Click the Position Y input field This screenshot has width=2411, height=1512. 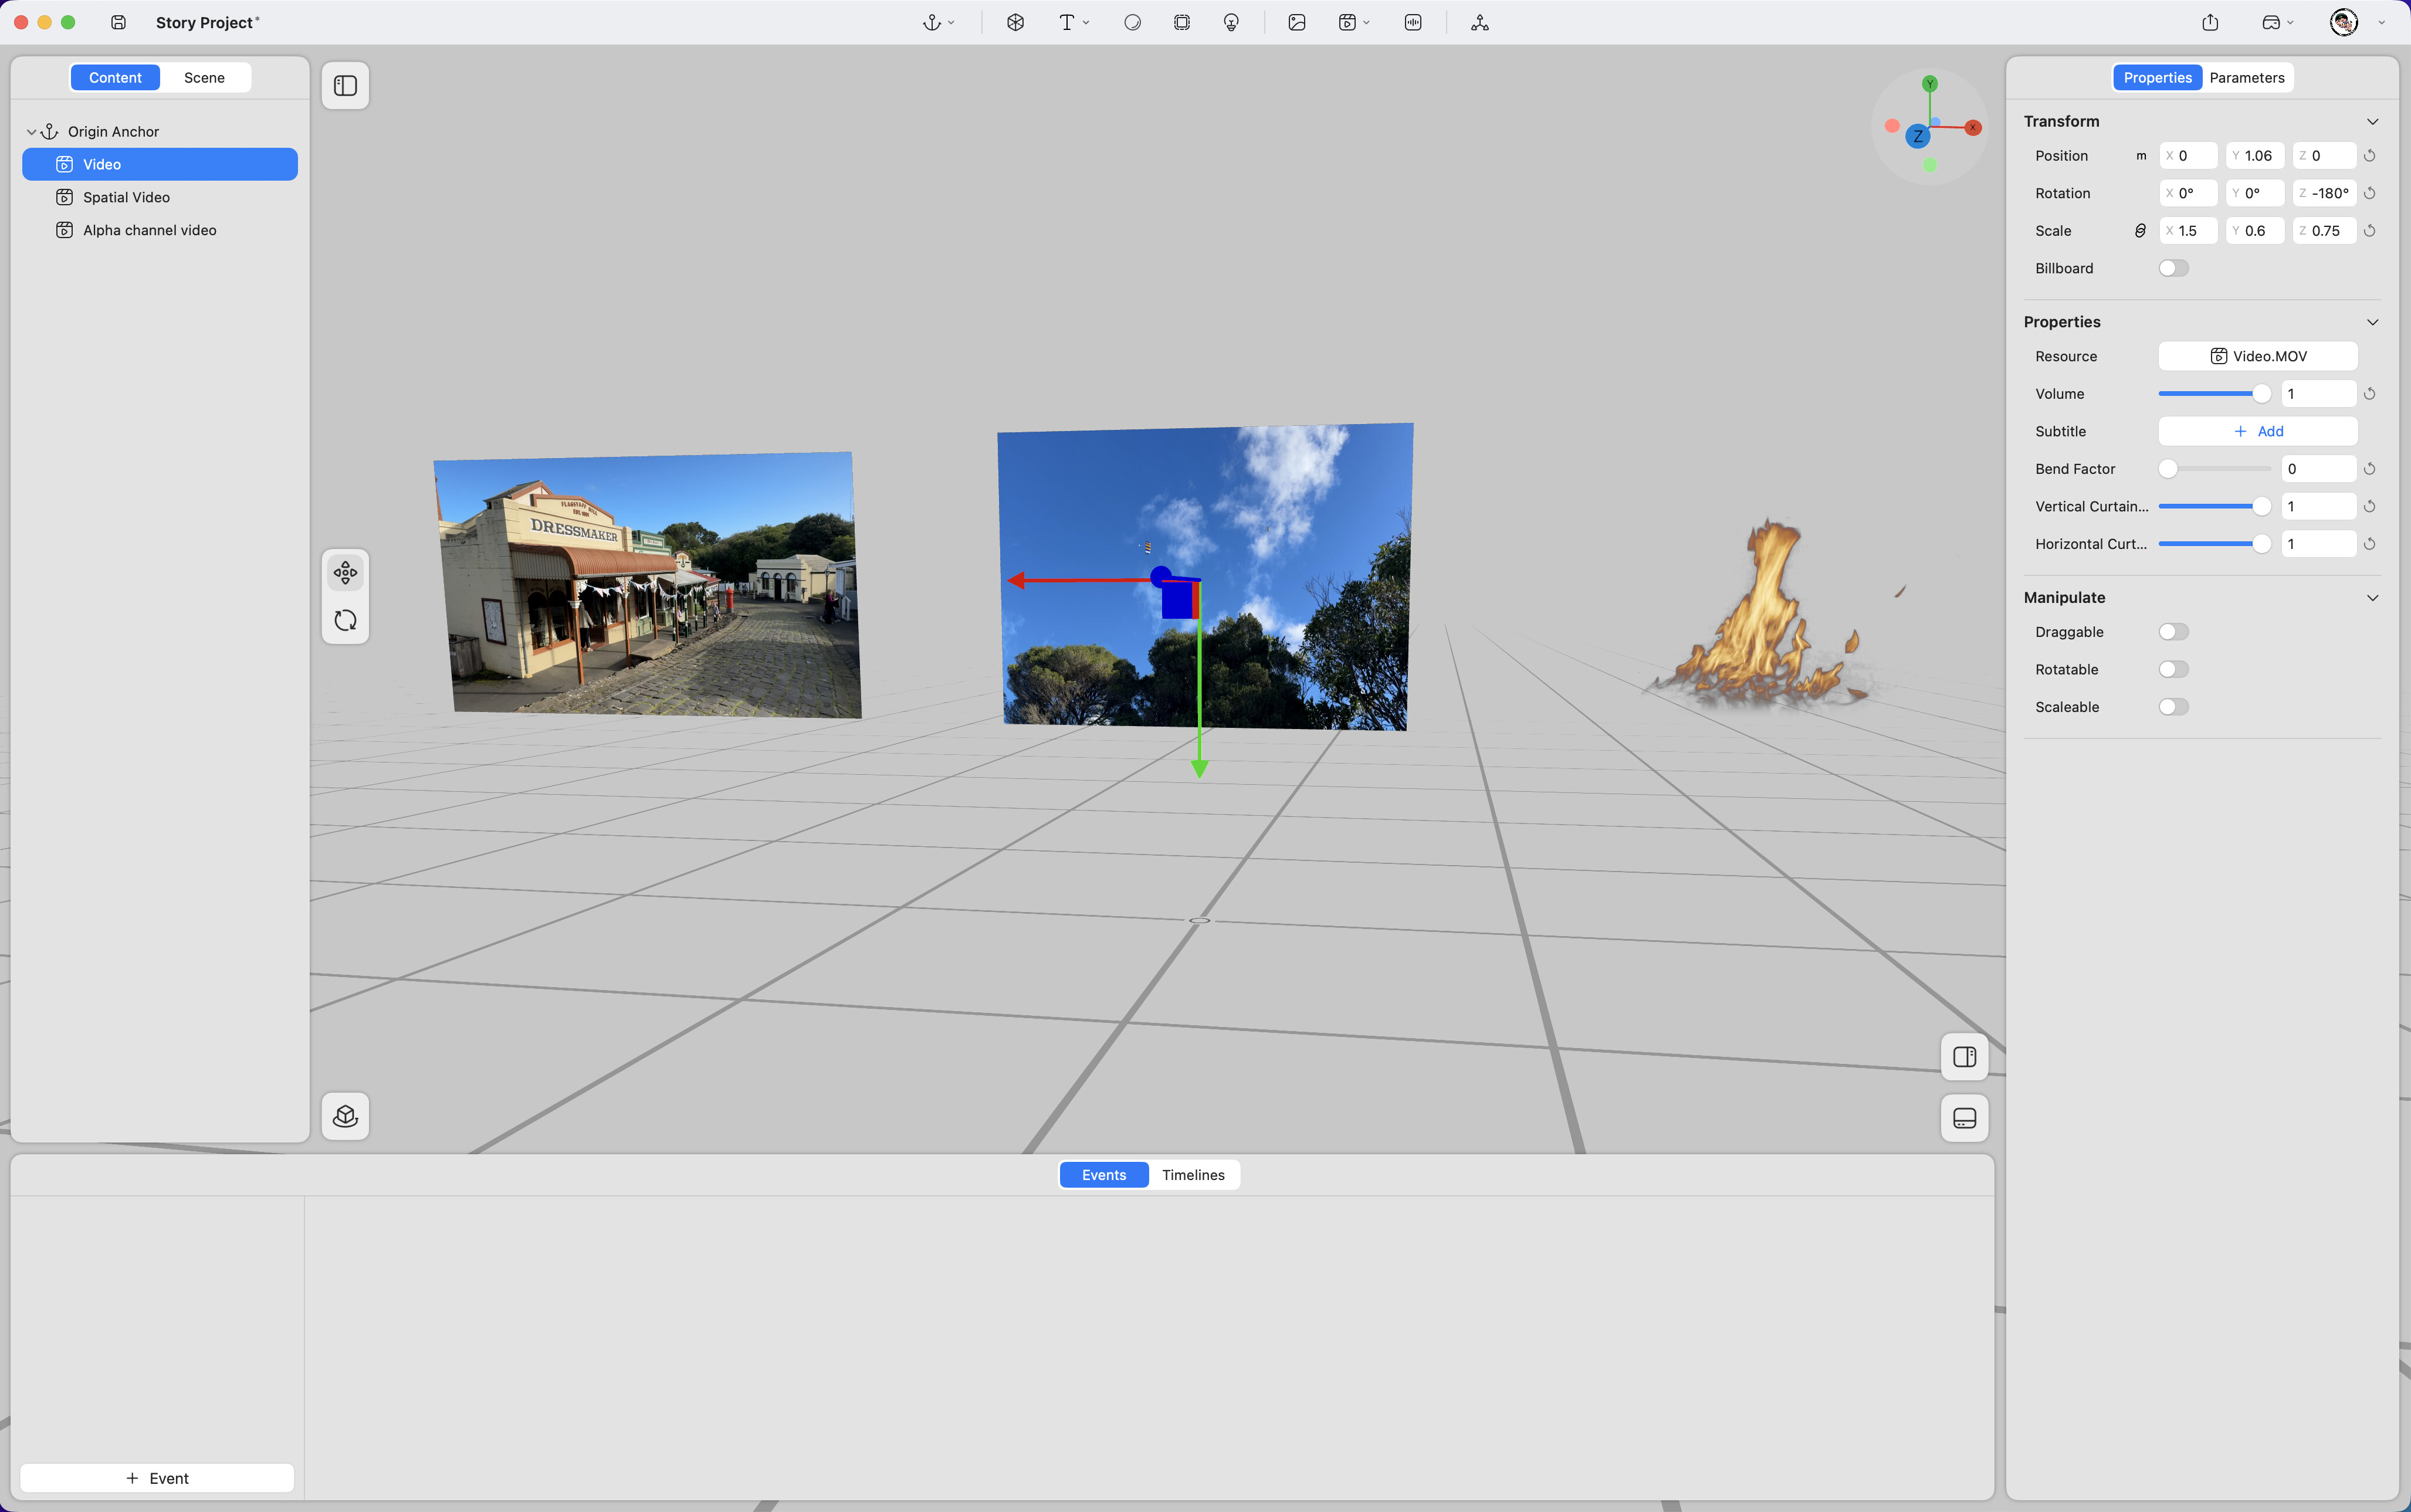2255,156
